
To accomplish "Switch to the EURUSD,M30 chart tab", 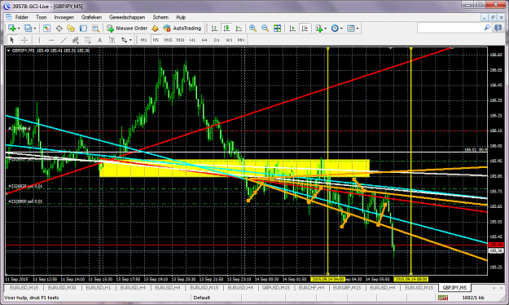I will click(62, 288).
